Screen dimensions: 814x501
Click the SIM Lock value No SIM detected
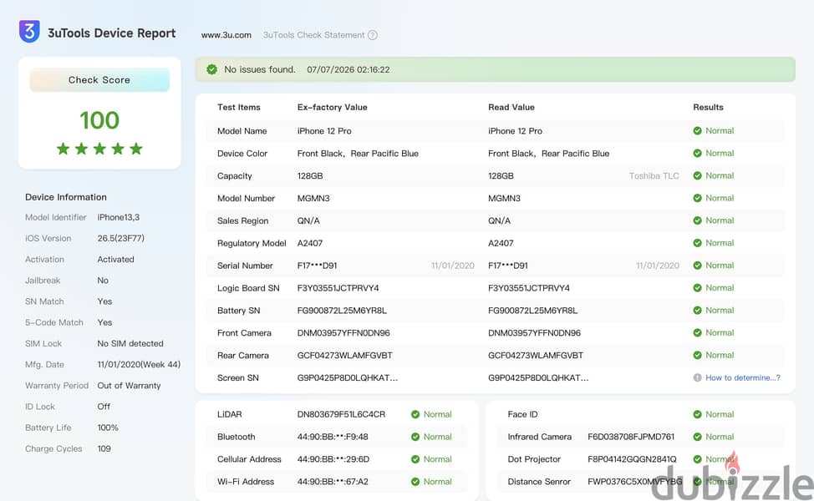point(130,343)
